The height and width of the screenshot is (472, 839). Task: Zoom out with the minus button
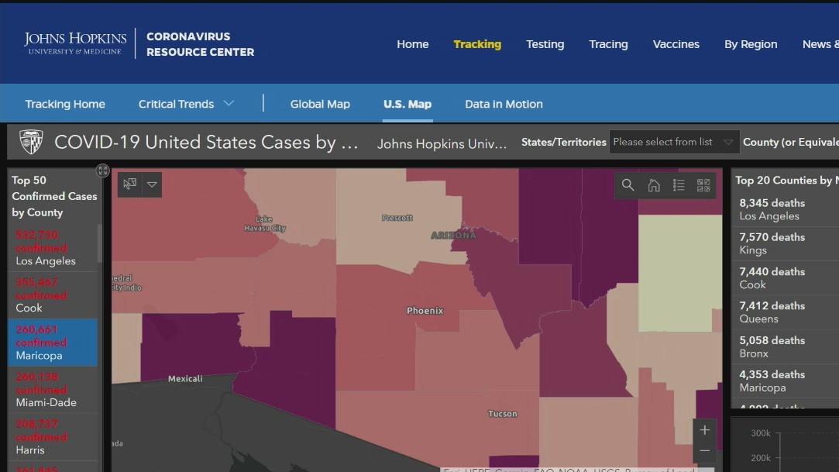click(x=705, y=451)
